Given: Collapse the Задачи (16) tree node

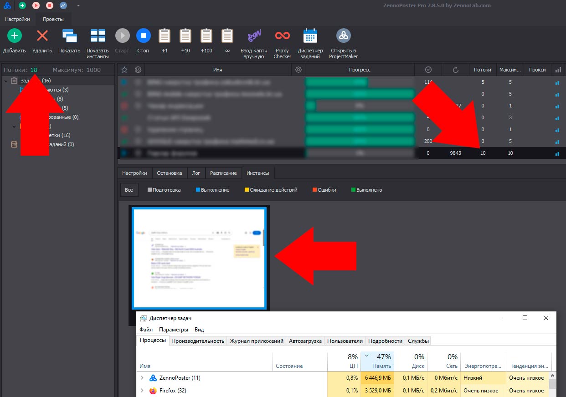Looking at the screenshot, I should (5, 81).
